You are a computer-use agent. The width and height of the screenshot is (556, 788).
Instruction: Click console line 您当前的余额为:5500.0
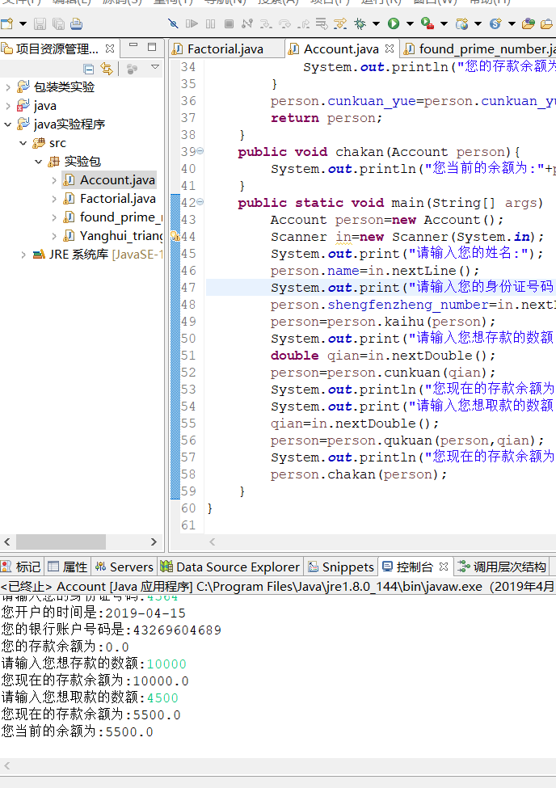[78, 731]
